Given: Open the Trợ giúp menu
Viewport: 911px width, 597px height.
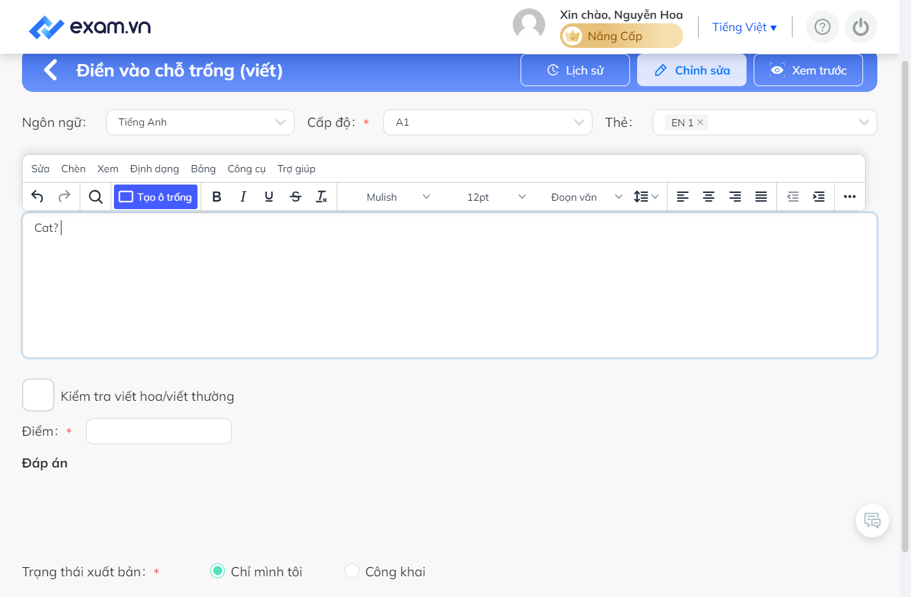Looking at the screenshot, I should coord(297,169).
